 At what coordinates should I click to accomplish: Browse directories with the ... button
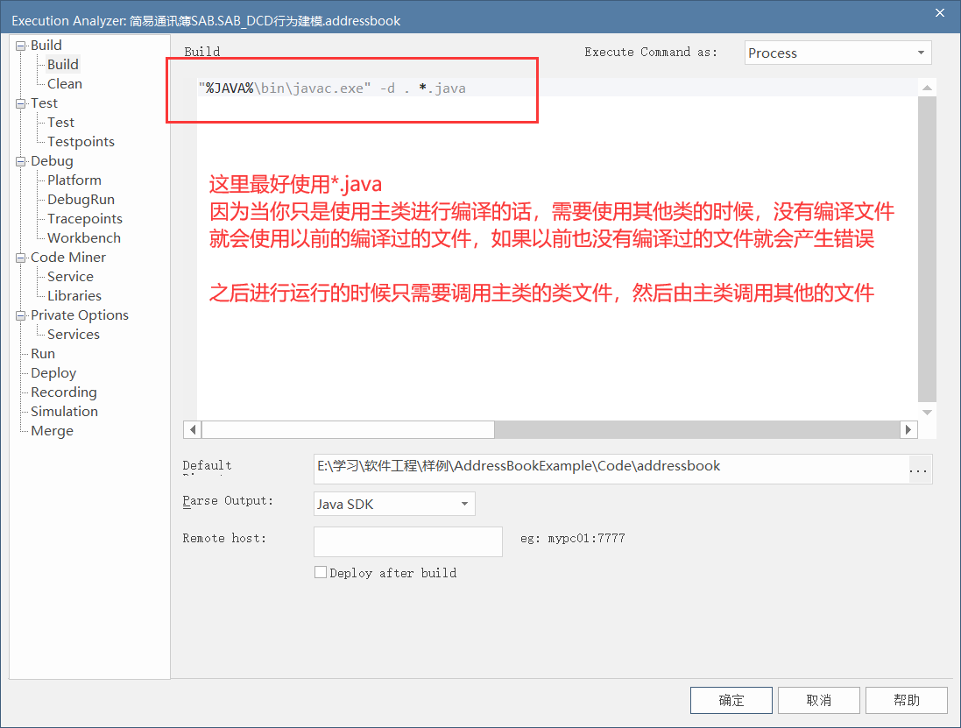coord(918,470)
